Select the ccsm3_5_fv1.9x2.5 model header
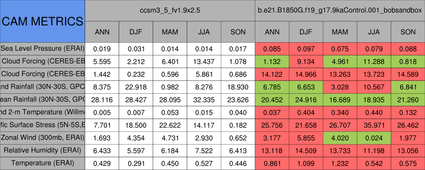Viewport: 425px width, 170px height. (x=170, y=11)
